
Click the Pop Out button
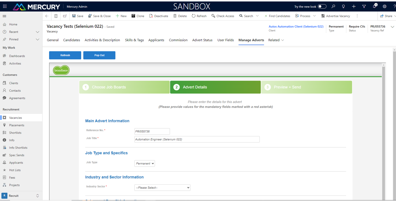click(99, 55)
